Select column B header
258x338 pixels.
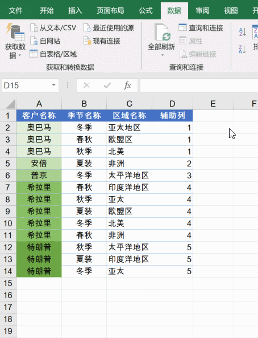pyautogui.click(x=84, y=104)
